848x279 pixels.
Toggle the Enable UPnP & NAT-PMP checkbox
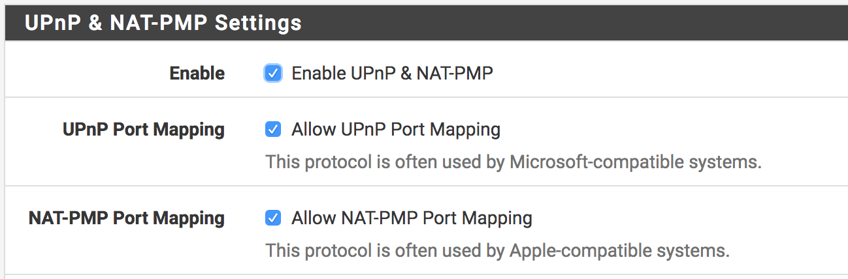273,74
